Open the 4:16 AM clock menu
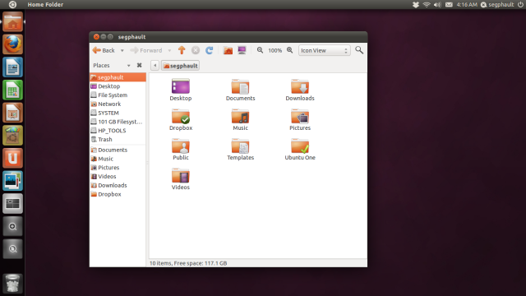 [467, 5]
